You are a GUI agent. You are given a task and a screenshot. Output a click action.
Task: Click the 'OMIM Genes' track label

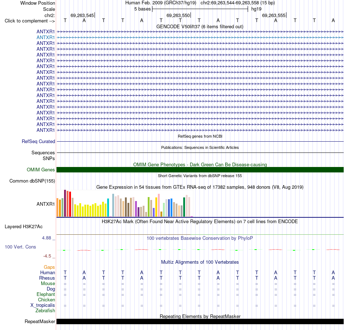coord(41,170)
